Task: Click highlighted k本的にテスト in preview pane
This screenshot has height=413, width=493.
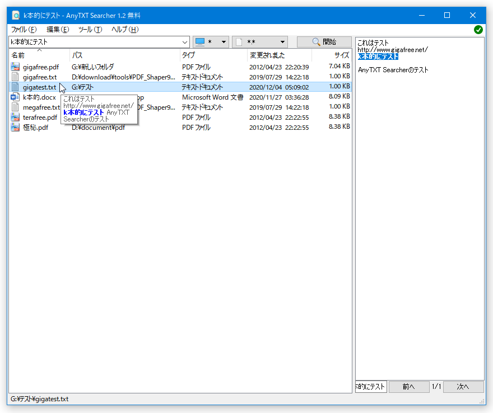Action: [x=378, y=57]
